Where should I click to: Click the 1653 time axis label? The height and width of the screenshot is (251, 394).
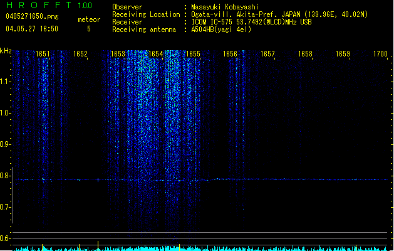pos(118,54)
